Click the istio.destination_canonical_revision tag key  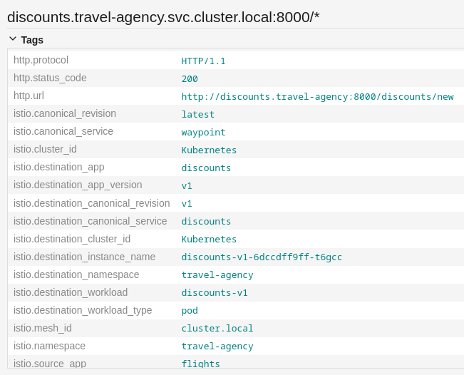coord(92,203)
